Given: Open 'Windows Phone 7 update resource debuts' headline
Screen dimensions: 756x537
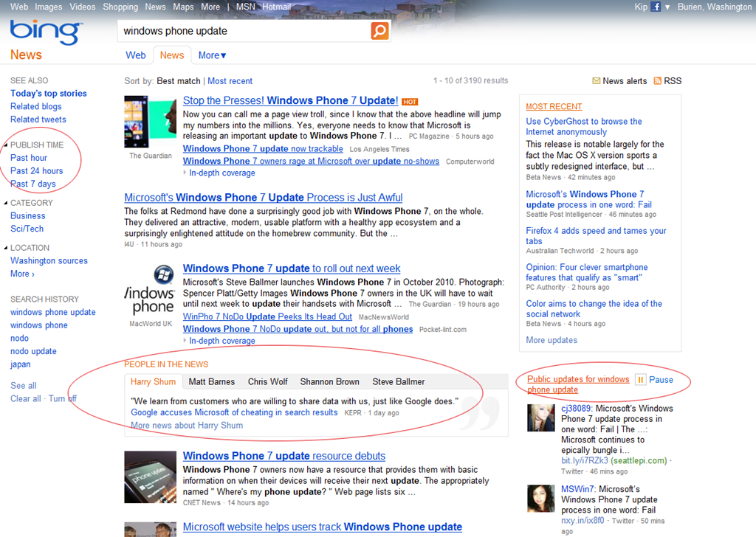Looking at the screenshot, I should (284, 456).
